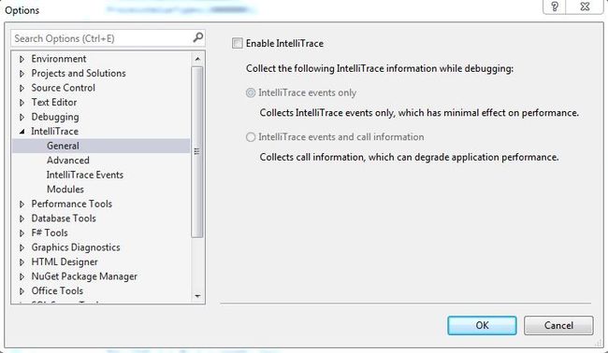The height and width of the screenshot is (353, 608).
Task: Open the Modules settings page
Action: tap(65, 190)
